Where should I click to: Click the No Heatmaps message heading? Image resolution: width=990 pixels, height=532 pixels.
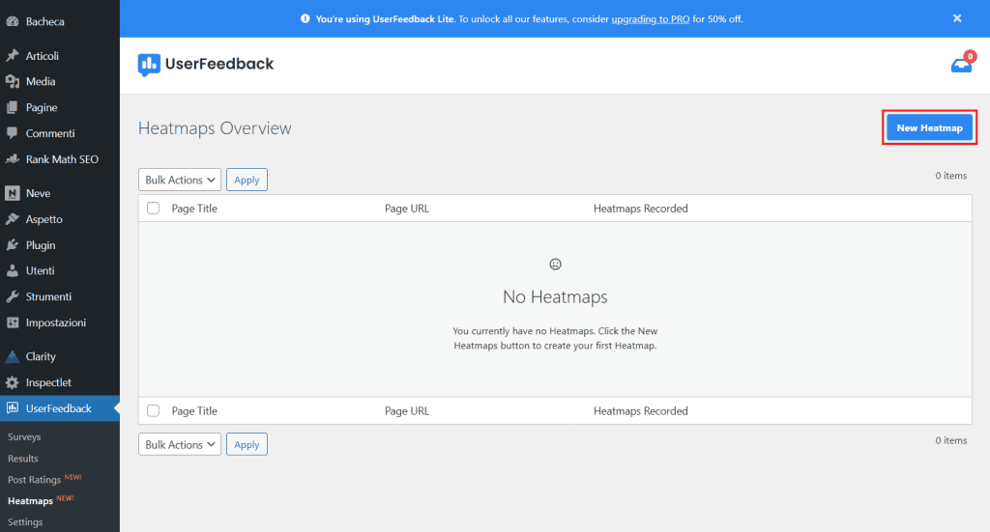pyautogui.click(x=555, y=296)
